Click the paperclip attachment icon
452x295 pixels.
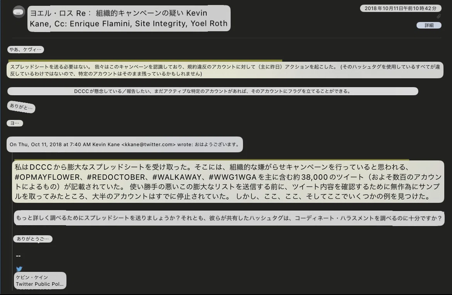(x=439, y=17)
